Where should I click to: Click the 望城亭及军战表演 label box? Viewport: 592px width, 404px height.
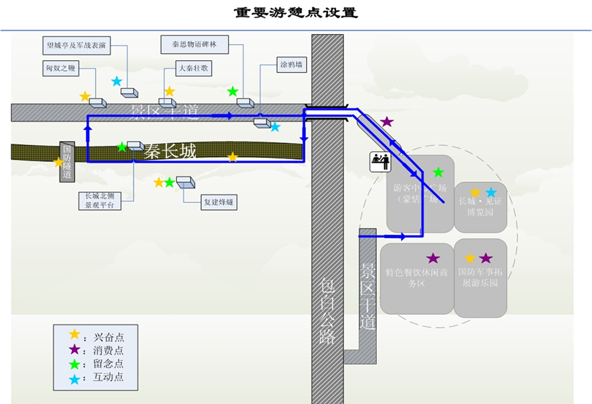tap(76, 47)
